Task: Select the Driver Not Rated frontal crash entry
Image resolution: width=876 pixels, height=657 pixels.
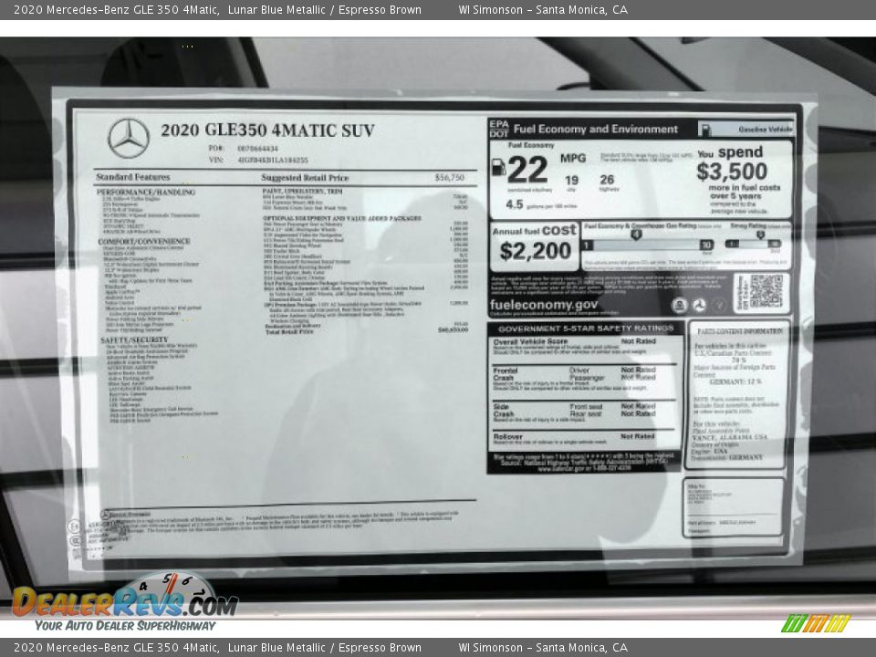Action: (641, 370)
